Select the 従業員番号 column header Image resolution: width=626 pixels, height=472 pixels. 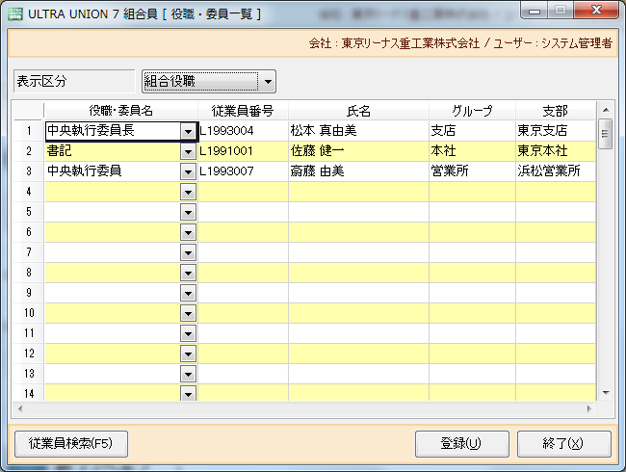tap(243, 111)
